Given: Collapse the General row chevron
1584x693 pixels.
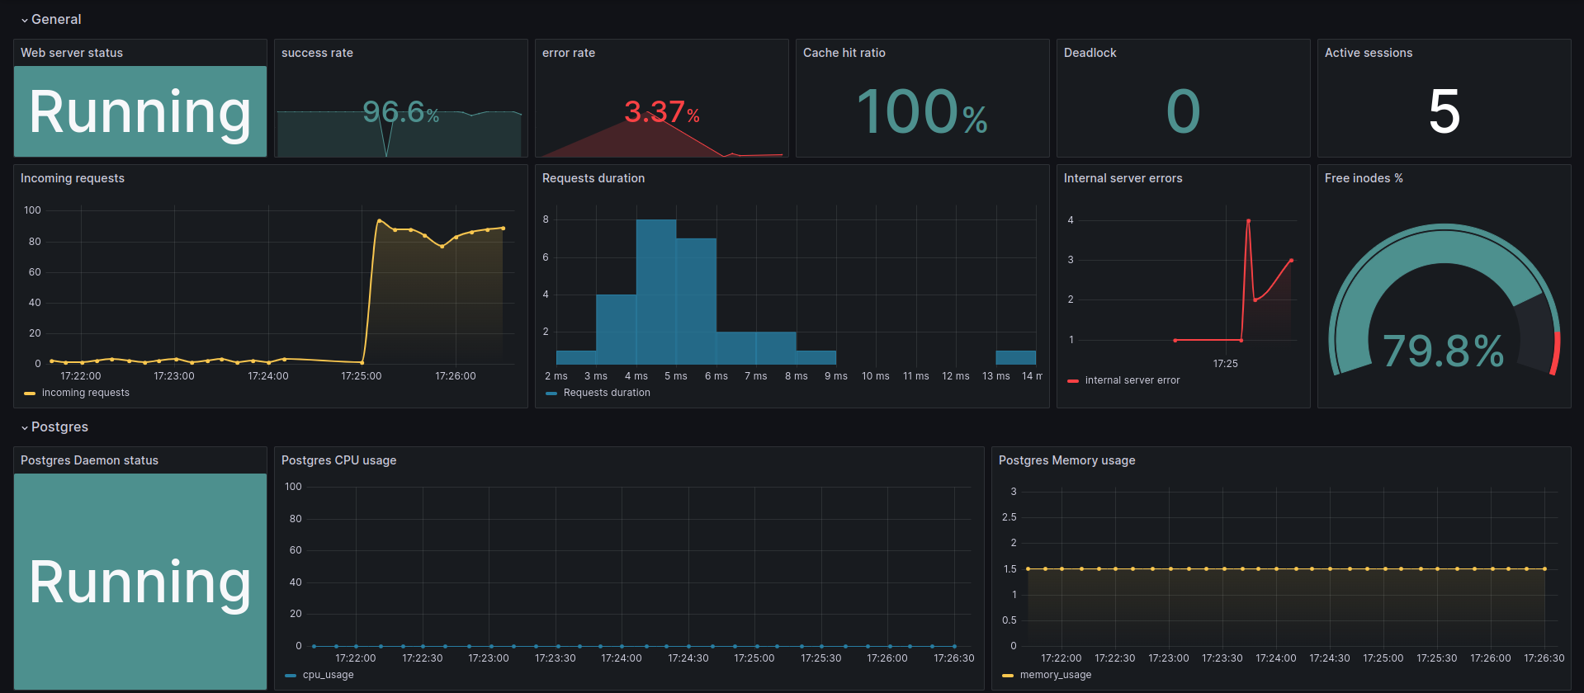Looking at the screenshot, I should 25,20.
